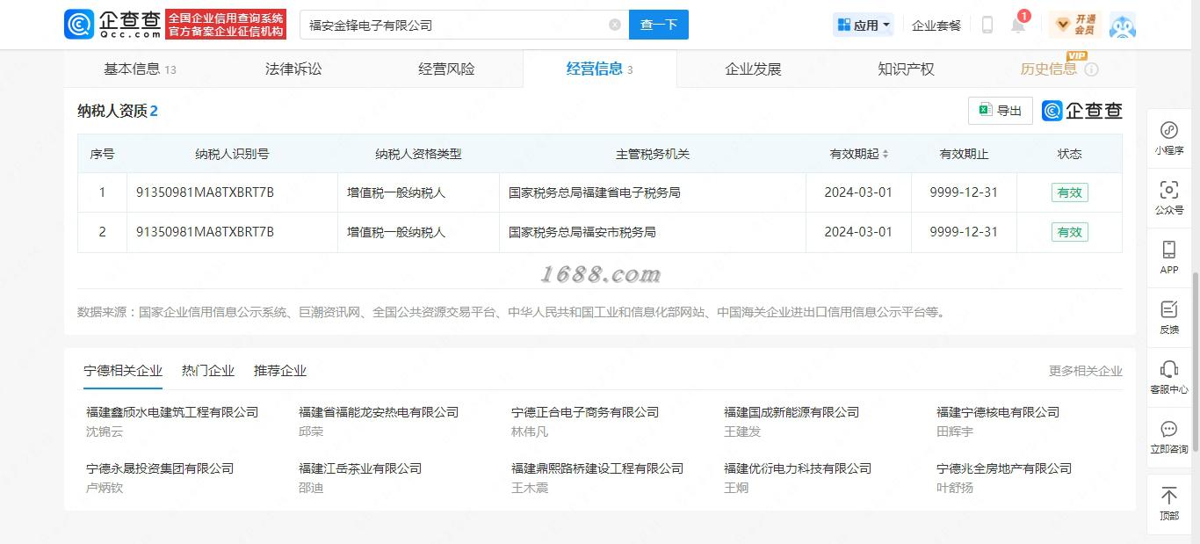Switch to 知识产权 tab

click(x=906, y=69)
